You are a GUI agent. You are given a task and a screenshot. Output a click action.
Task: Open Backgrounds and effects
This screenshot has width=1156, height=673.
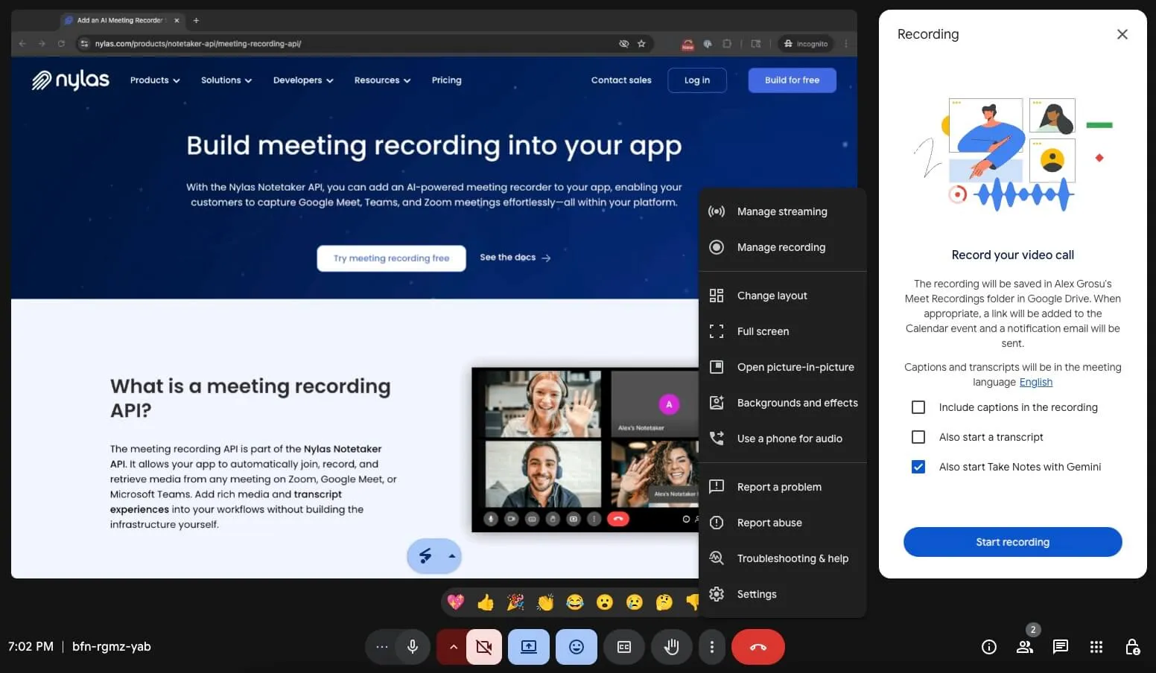point(782,403)
